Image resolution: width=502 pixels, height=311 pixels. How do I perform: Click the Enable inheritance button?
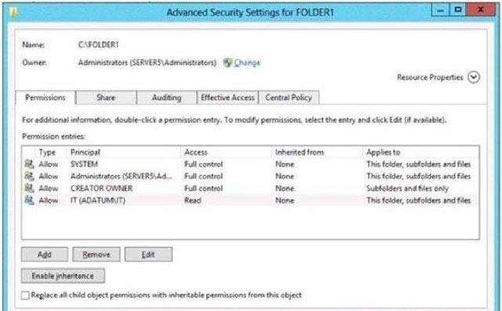tap(63, 276)
